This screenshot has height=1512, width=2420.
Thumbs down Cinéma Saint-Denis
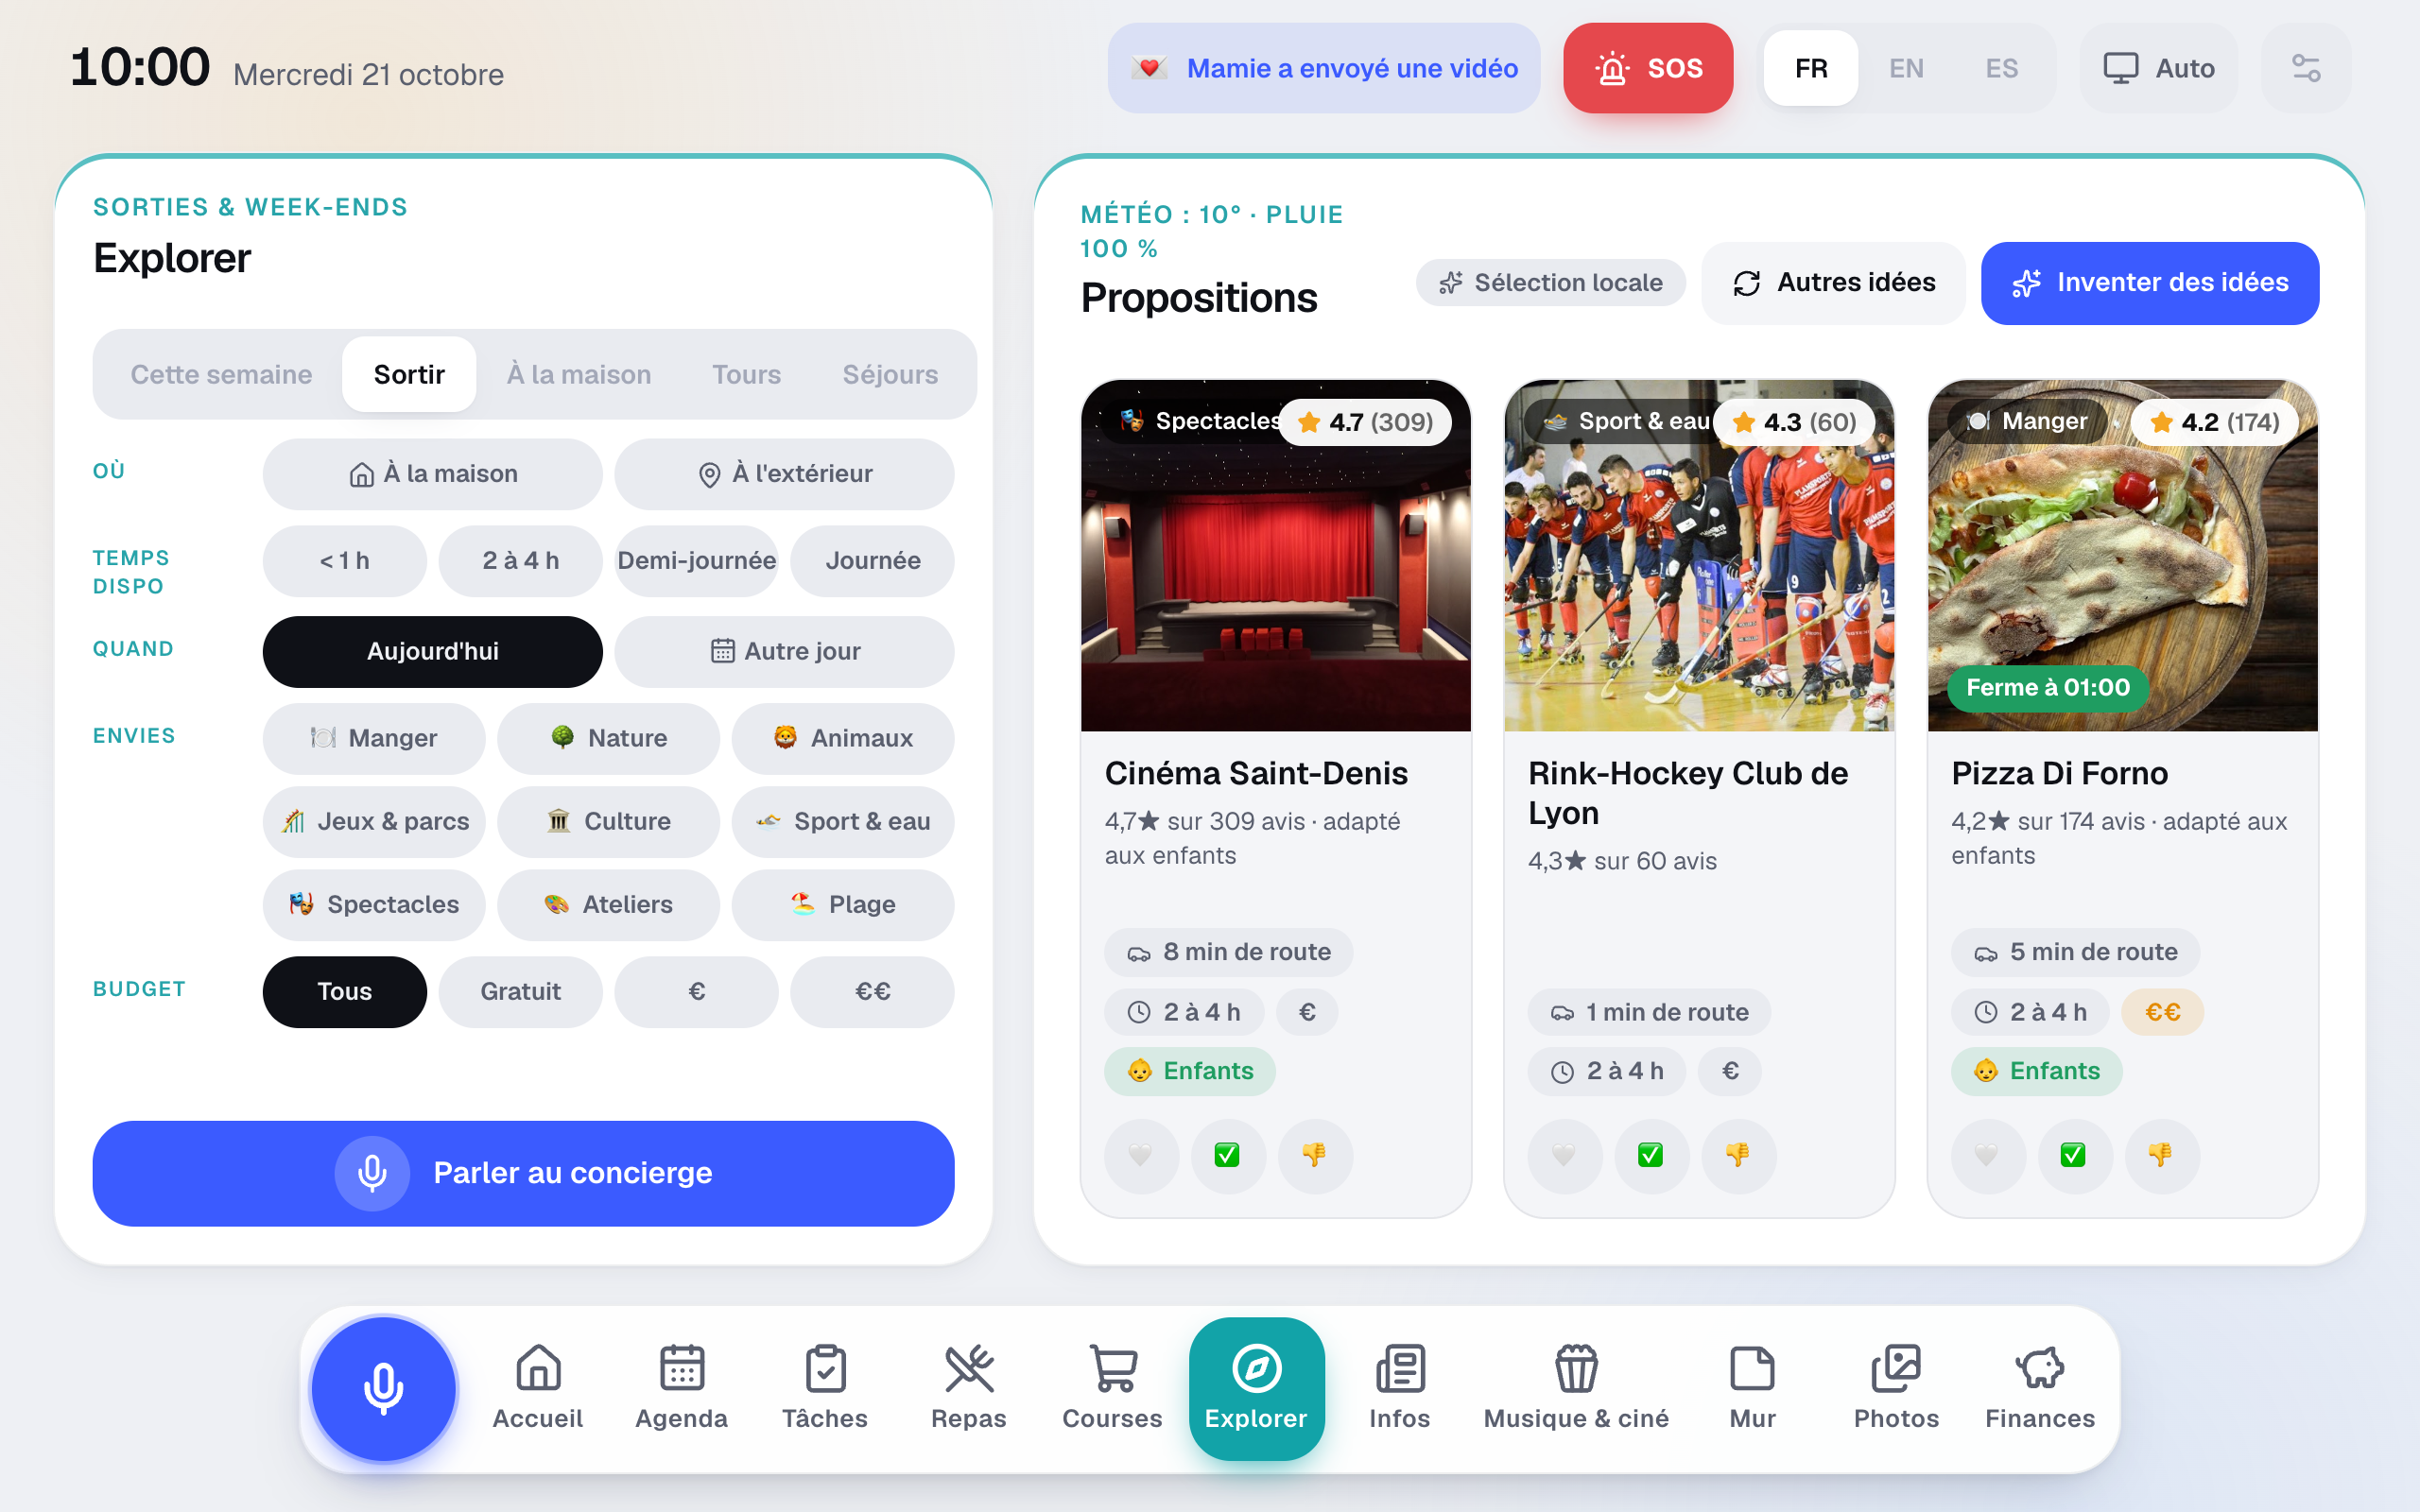pos(1315,1155)
